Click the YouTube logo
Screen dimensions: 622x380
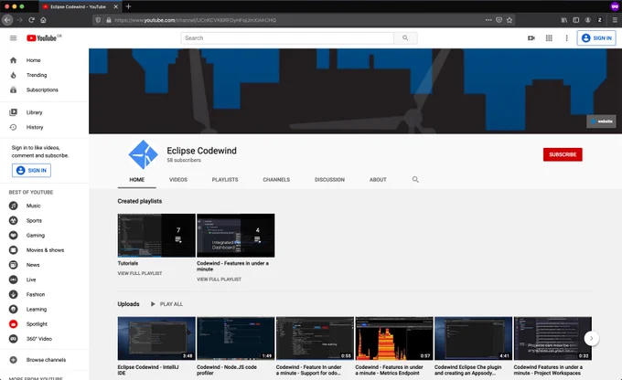coord(44,38)
